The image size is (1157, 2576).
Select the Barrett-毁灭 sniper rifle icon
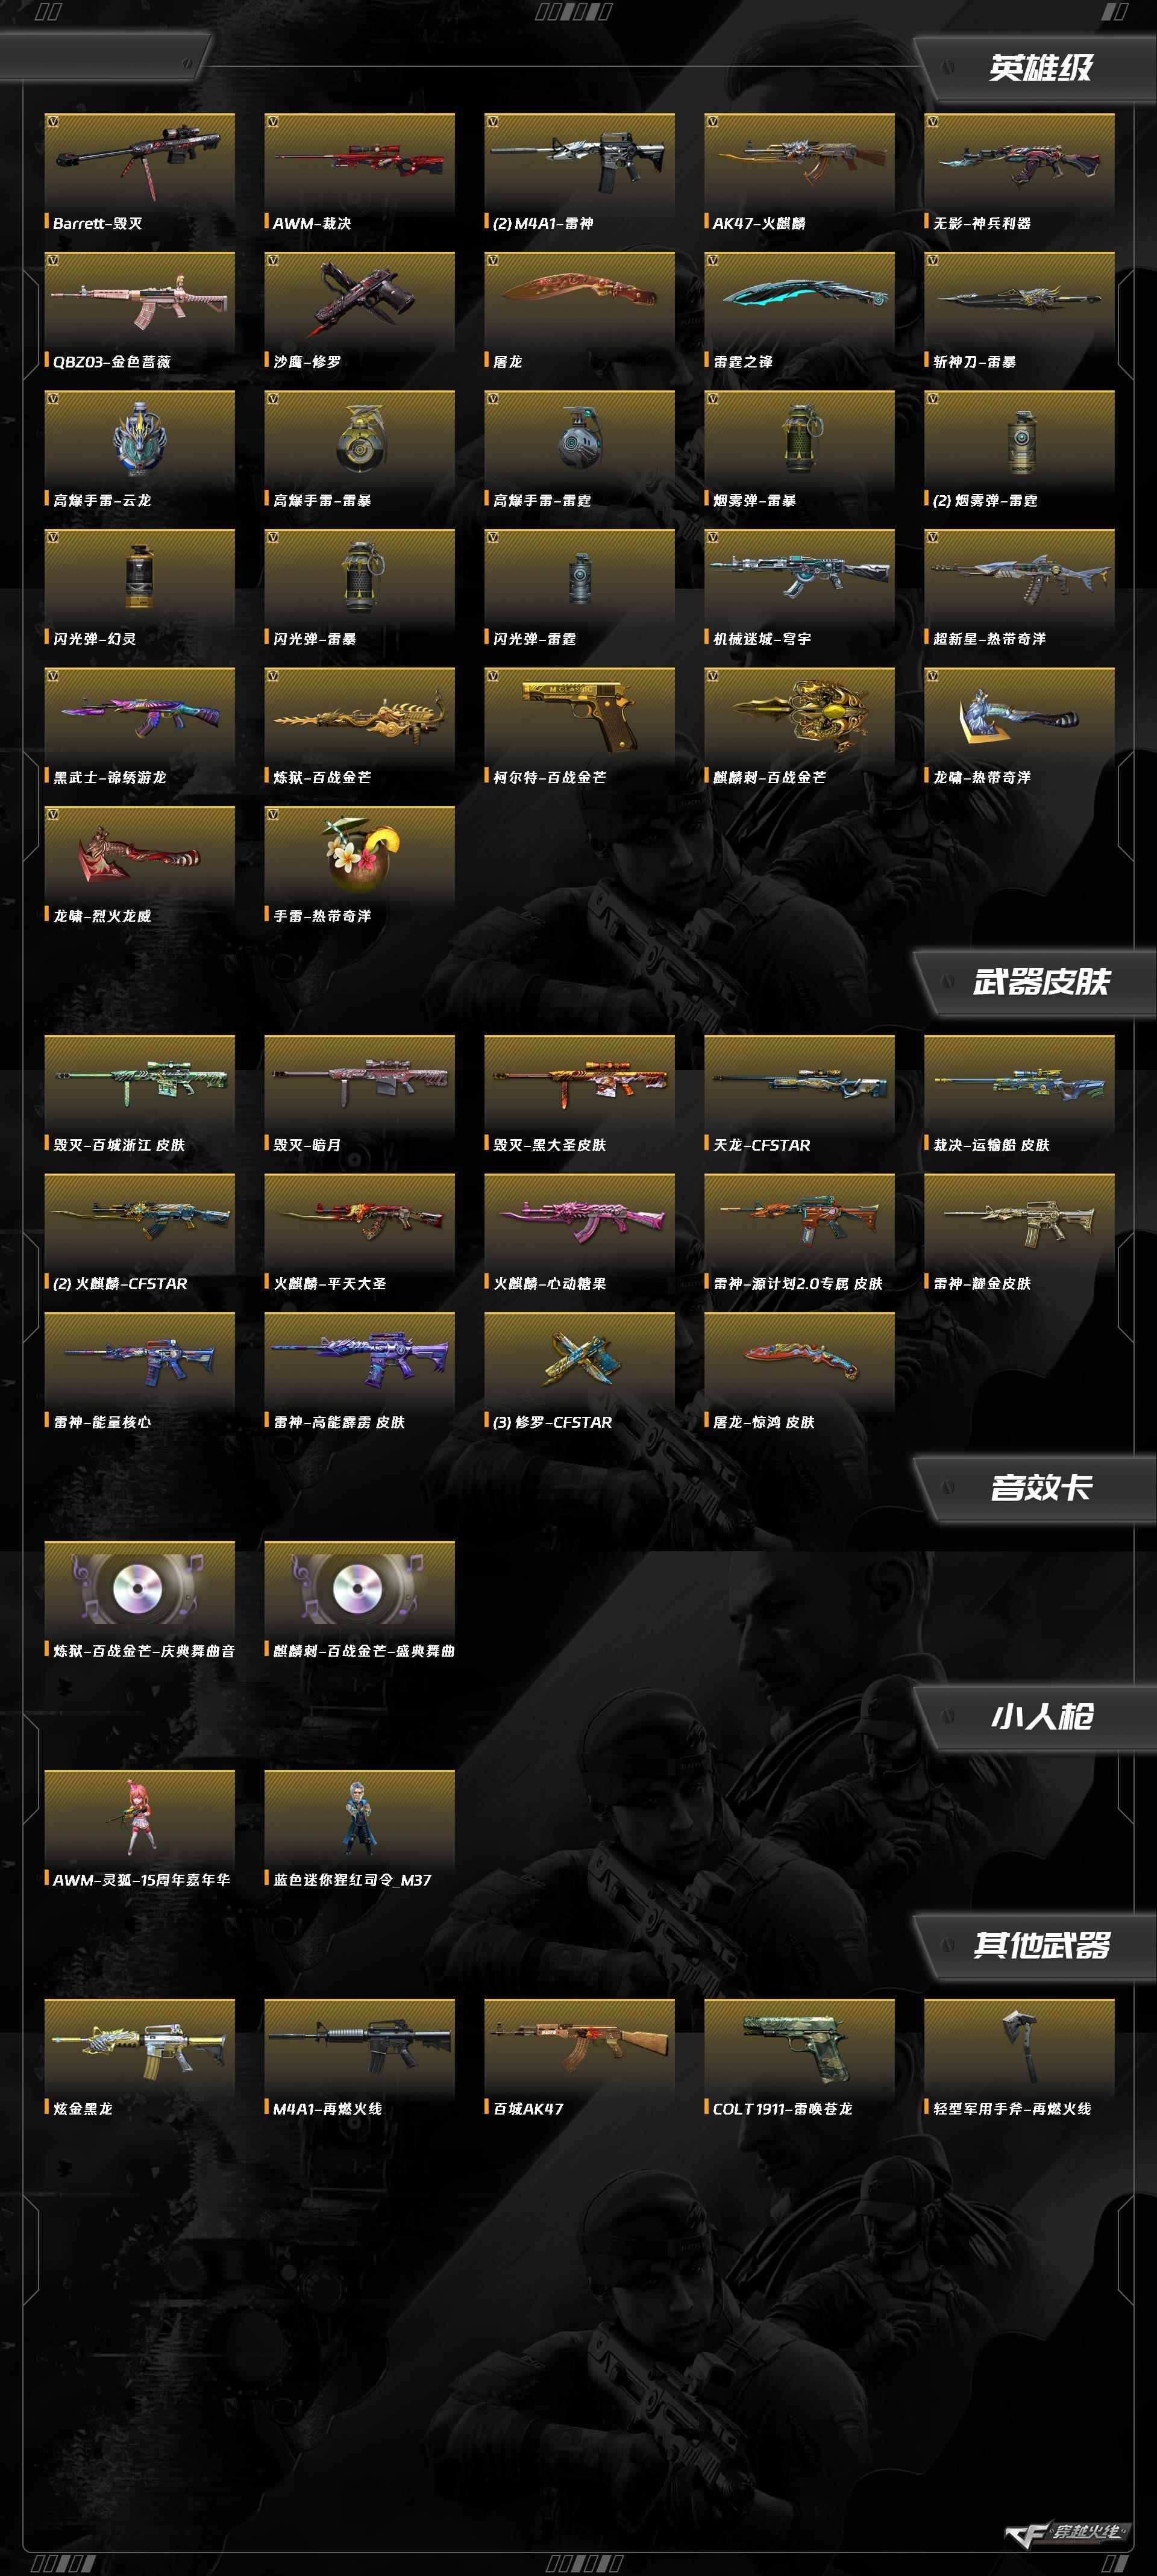[x=139, y=158]
